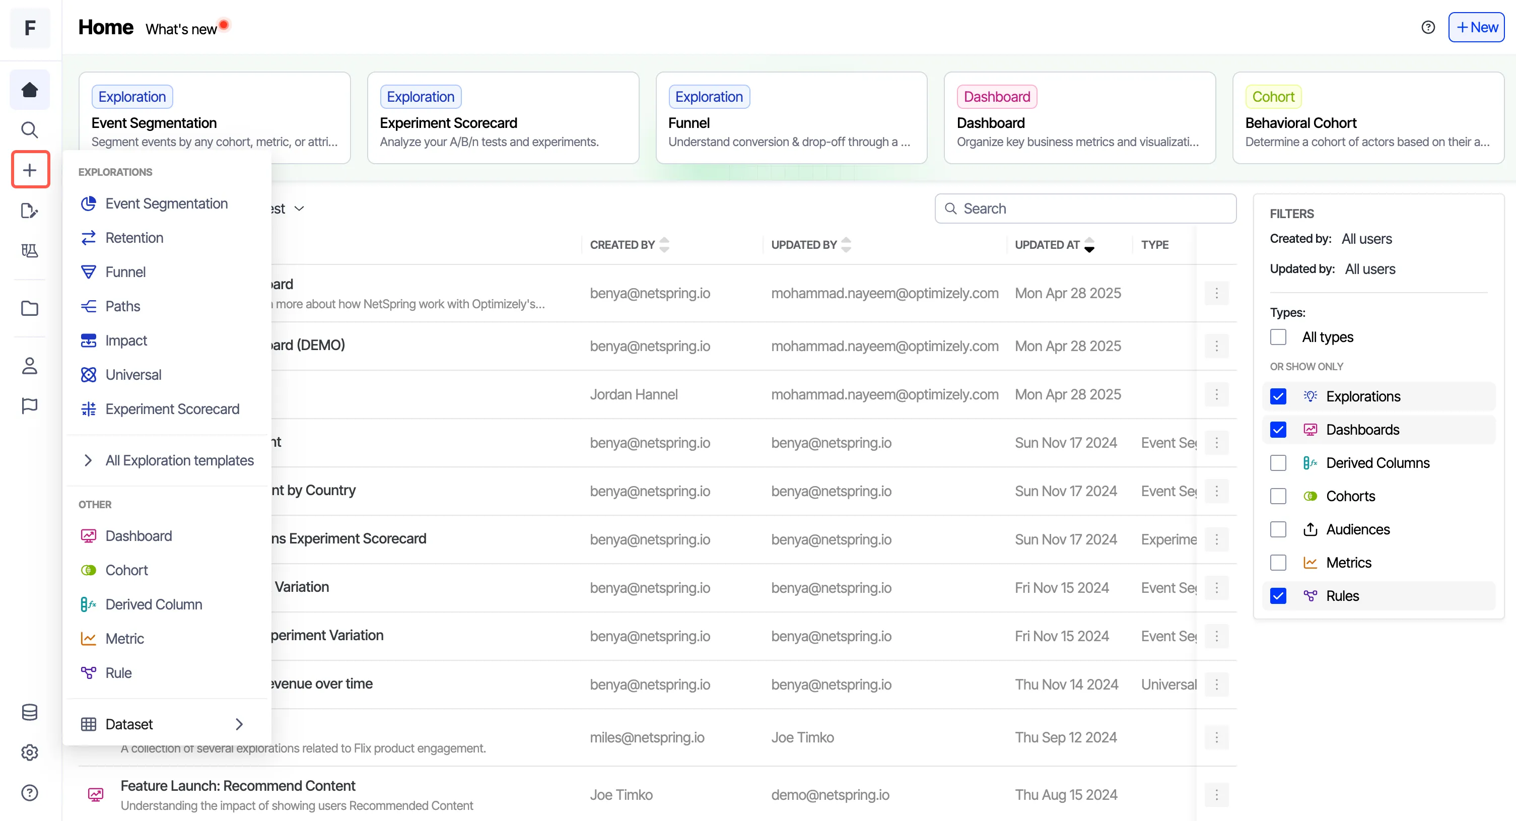Screen dimensions: 1516x821
Task: Click the sidebar search magnifier icon
Action: [x=29, y=129]
